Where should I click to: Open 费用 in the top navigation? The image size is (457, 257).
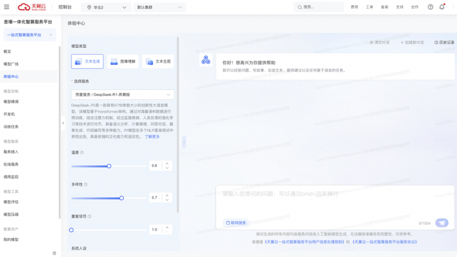354,7
